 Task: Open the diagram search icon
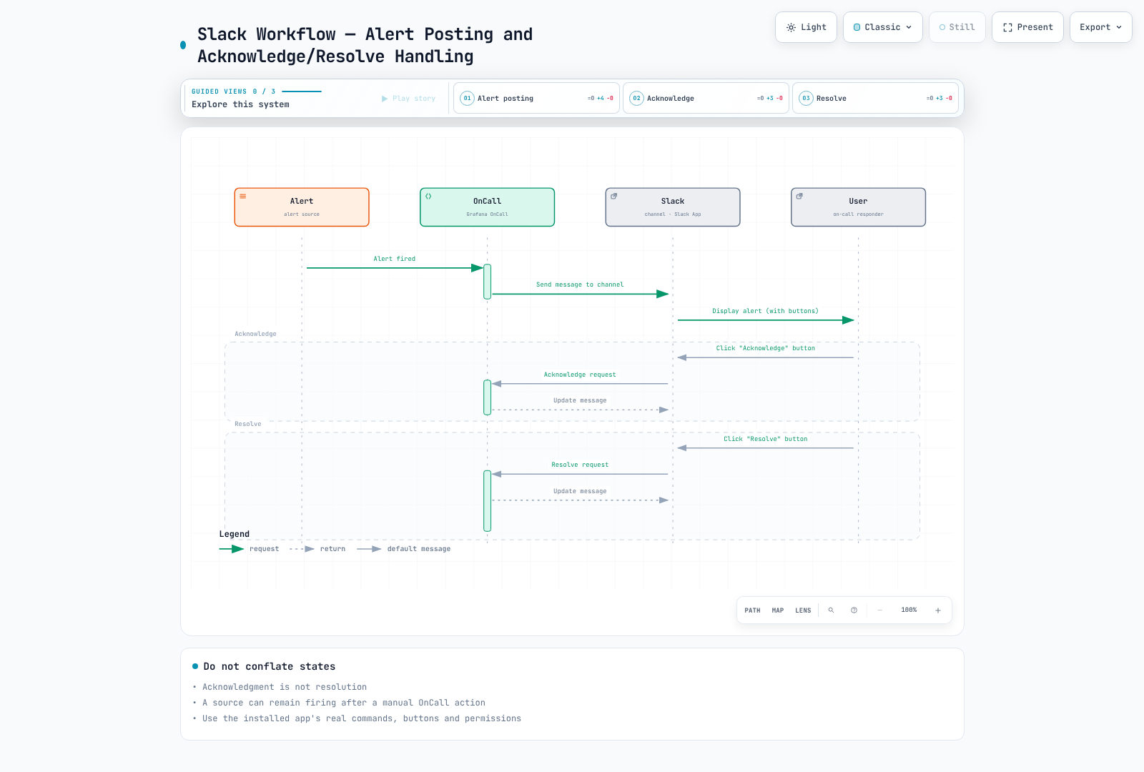click(831, 610)
